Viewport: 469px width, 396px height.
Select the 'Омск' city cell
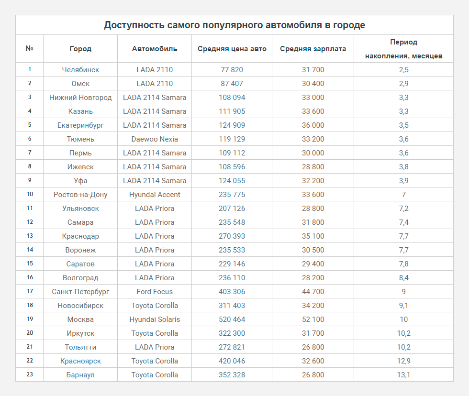click(80, 84)
